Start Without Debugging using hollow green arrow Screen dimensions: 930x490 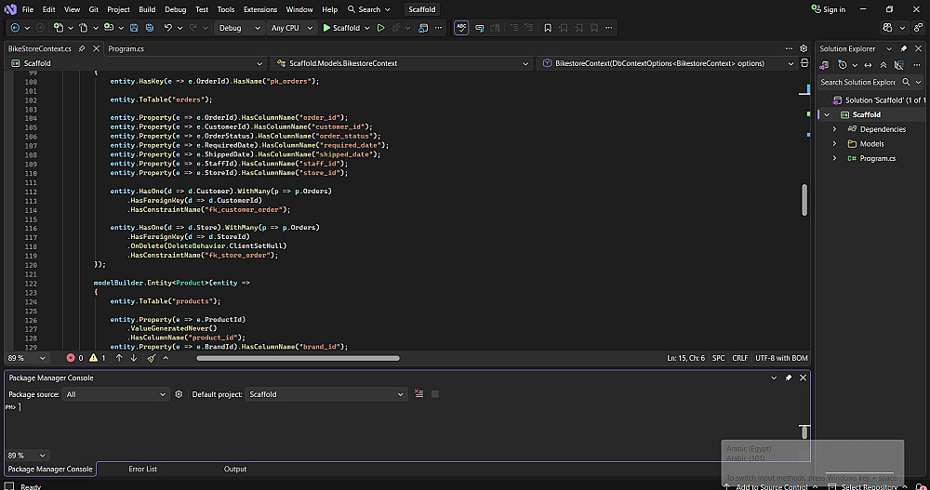click(x=380, y=28)
